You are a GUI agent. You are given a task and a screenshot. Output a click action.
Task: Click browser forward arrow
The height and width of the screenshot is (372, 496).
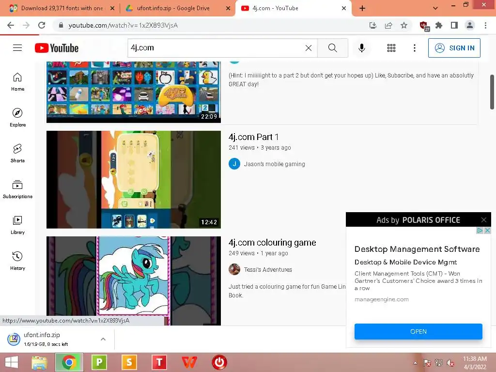pos(26,25)
